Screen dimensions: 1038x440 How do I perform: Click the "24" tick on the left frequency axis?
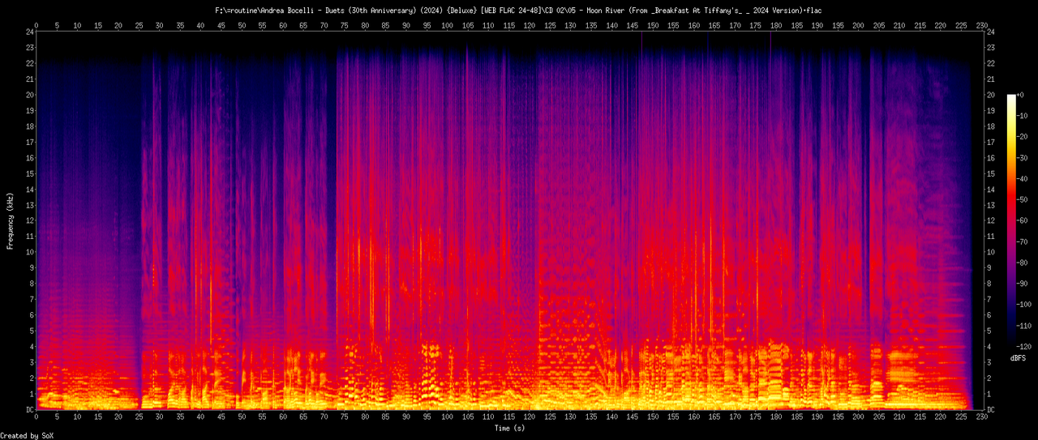pyautogui.click(x=30, y=32)
